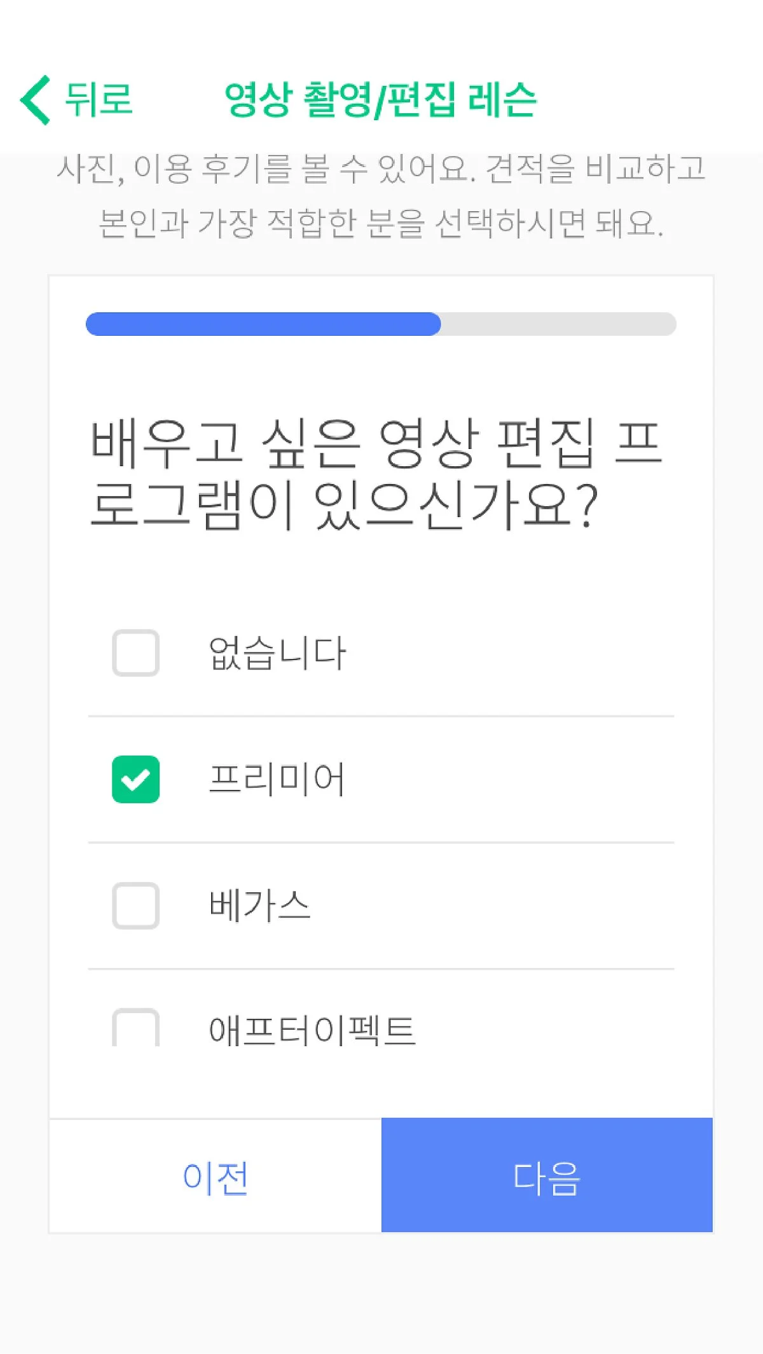
Task: Select the 없습니다 option label
Action: click(277, 653)
